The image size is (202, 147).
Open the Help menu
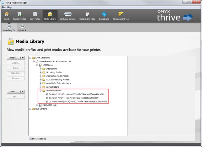[9, 7]
